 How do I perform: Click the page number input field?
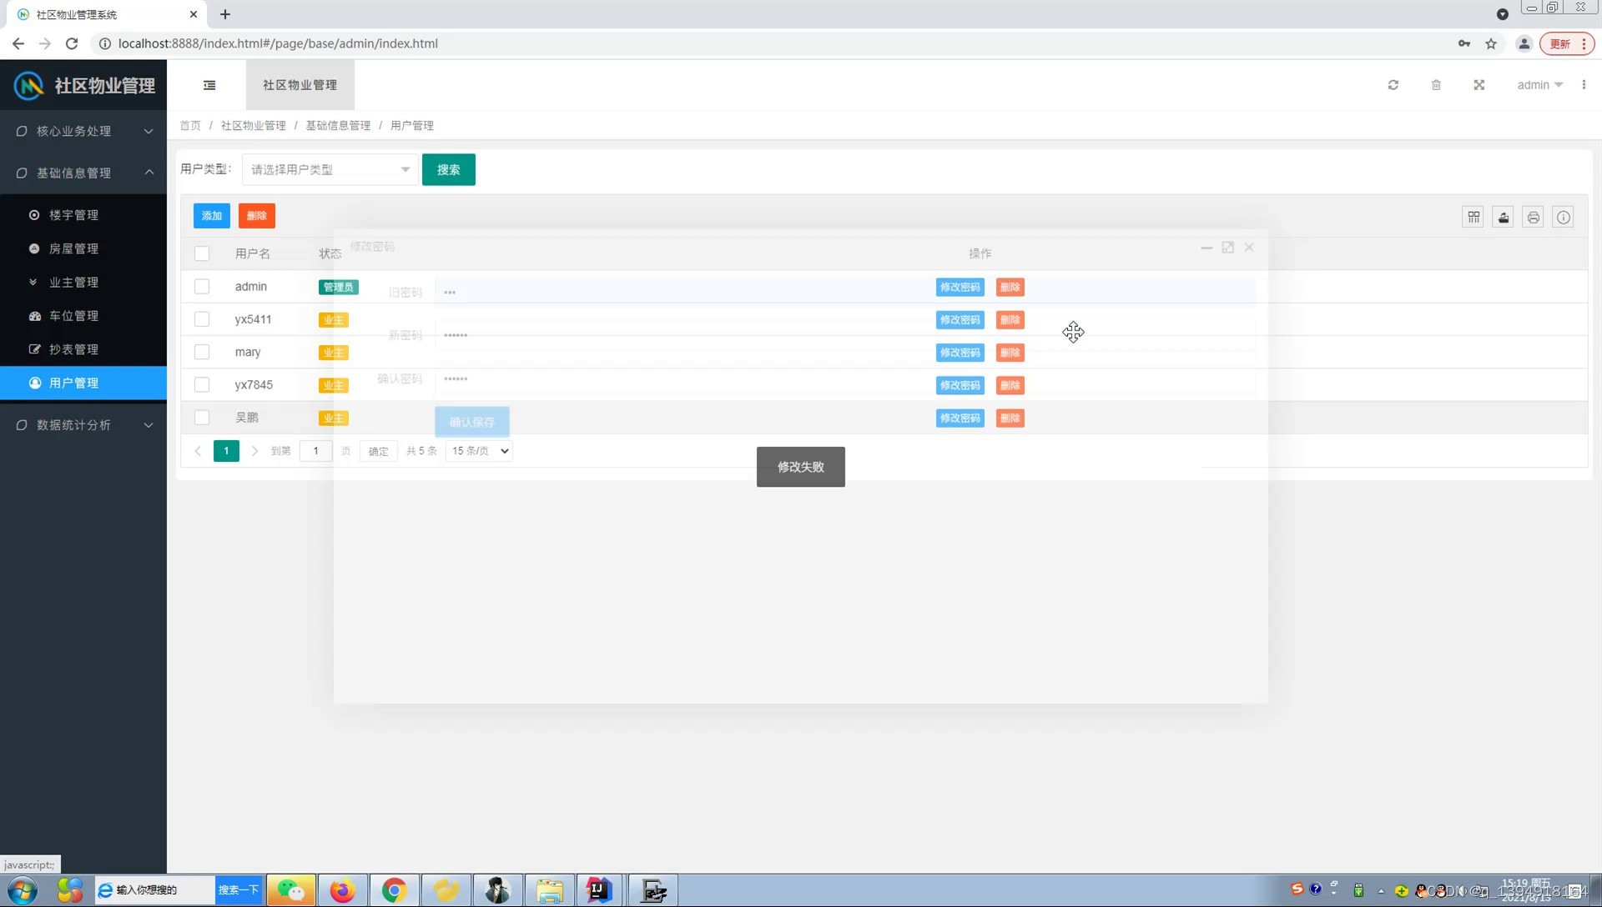pos(315,451)
